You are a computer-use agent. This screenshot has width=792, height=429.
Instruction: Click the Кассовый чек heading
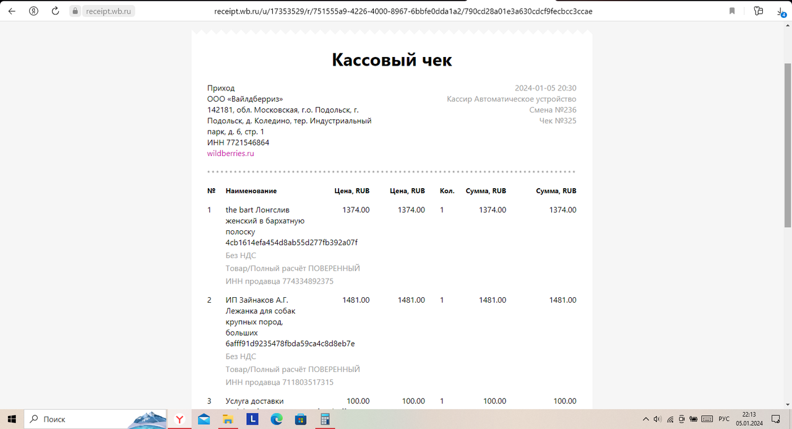pos(392,60)
